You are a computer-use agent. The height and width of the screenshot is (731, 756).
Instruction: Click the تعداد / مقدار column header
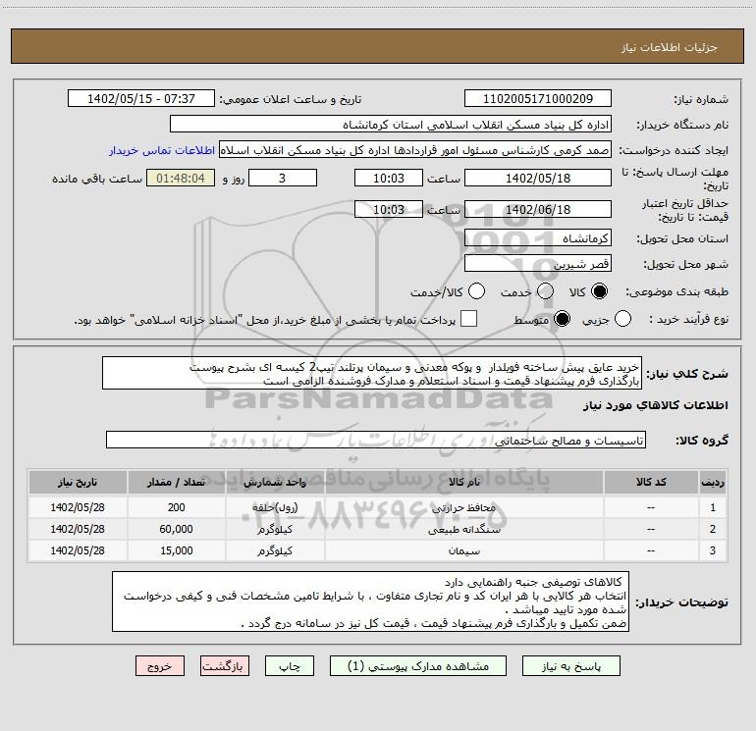click(x=176, y=482)
